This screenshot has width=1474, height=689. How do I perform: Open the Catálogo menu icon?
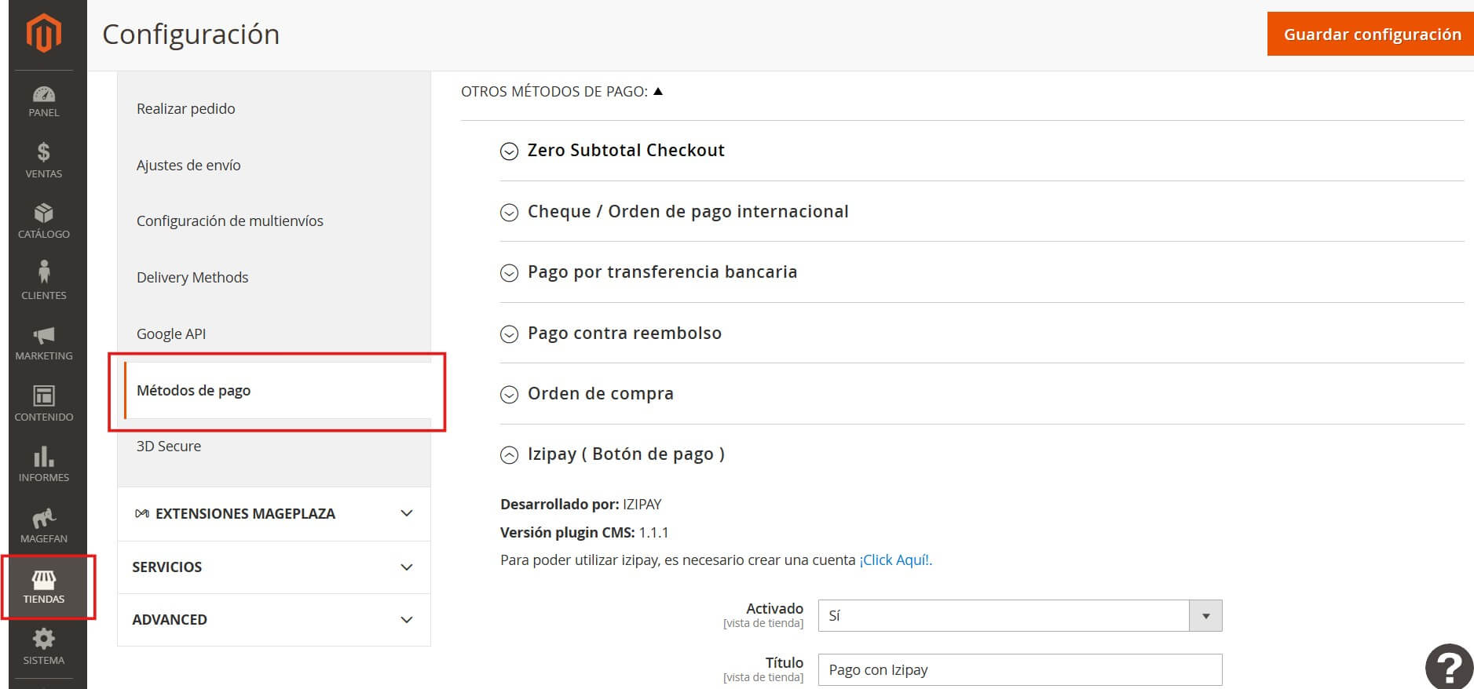pos(44,221)
